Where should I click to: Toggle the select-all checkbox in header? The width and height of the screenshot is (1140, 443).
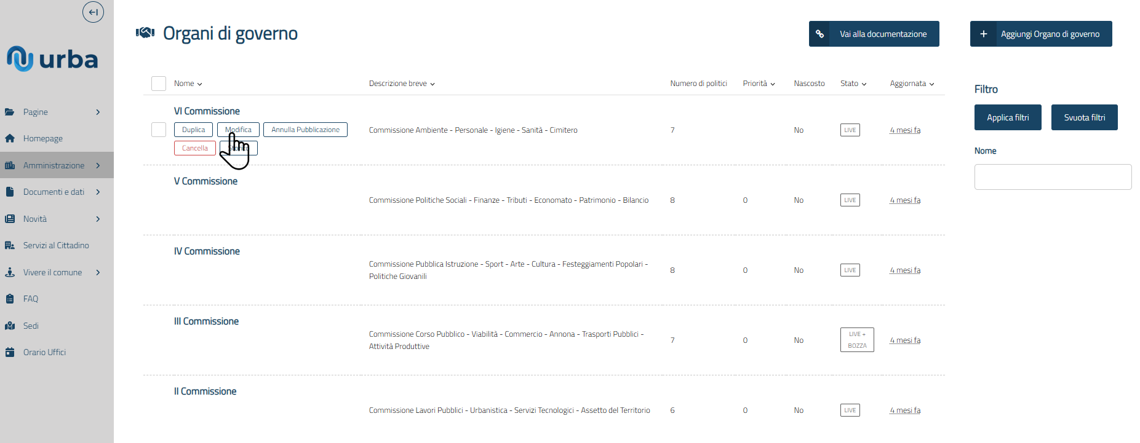pyautogui.click(x=159, y=84)
